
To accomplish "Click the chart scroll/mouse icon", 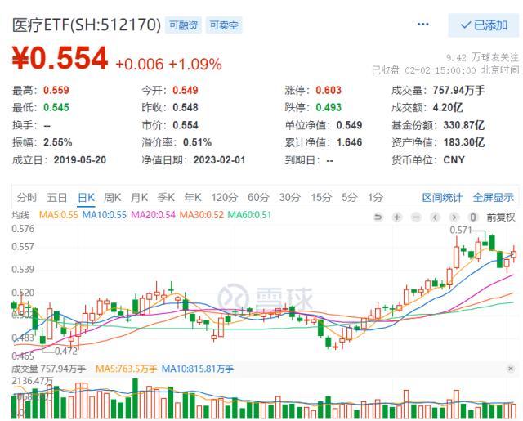I will (x=473, y=217).
